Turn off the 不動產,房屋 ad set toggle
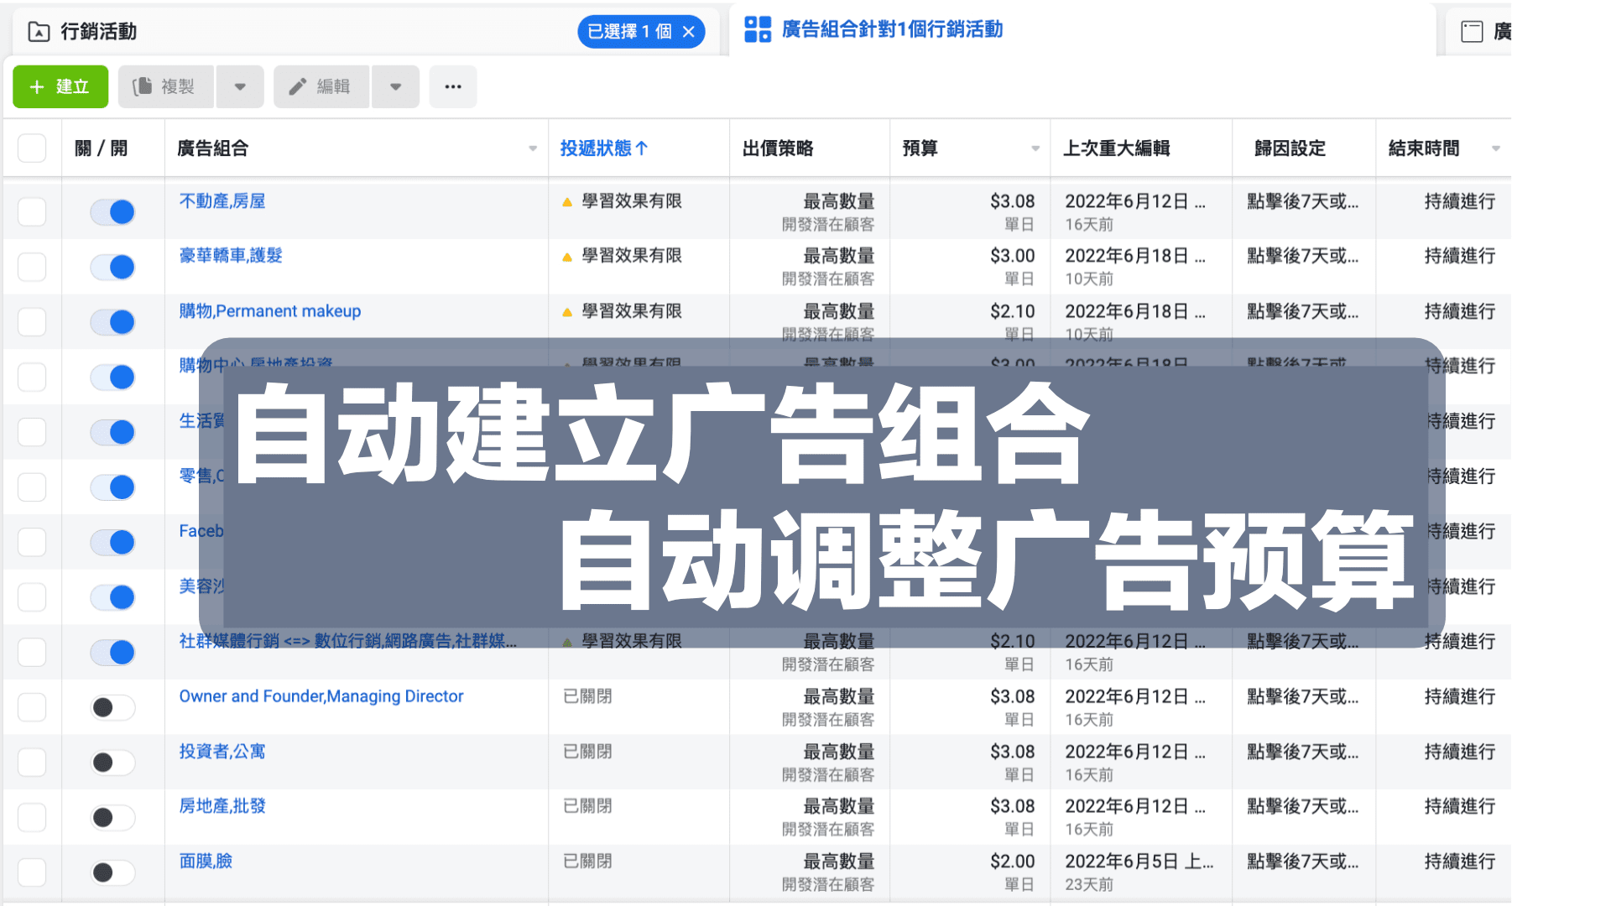This screenshot has height=906, width=1611. click(112, 212)
